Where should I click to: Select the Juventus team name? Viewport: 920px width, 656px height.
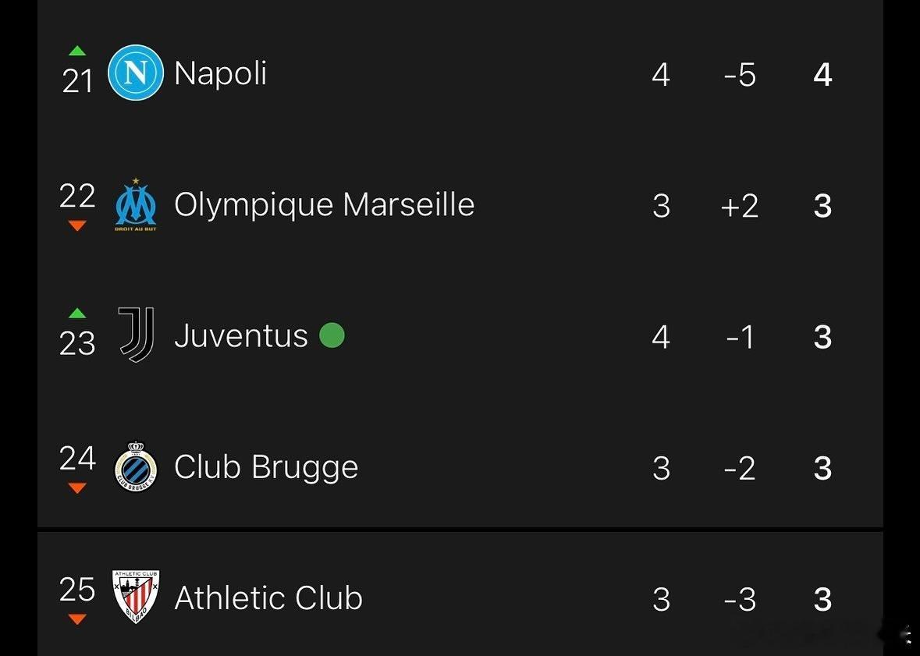point(240,336)
